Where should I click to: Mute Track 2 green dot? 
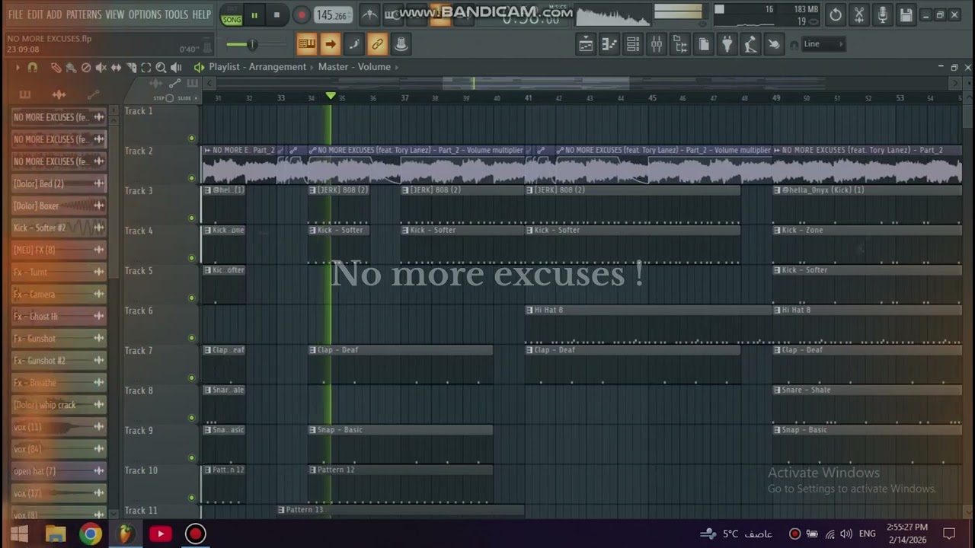click(x=191, y=178)
